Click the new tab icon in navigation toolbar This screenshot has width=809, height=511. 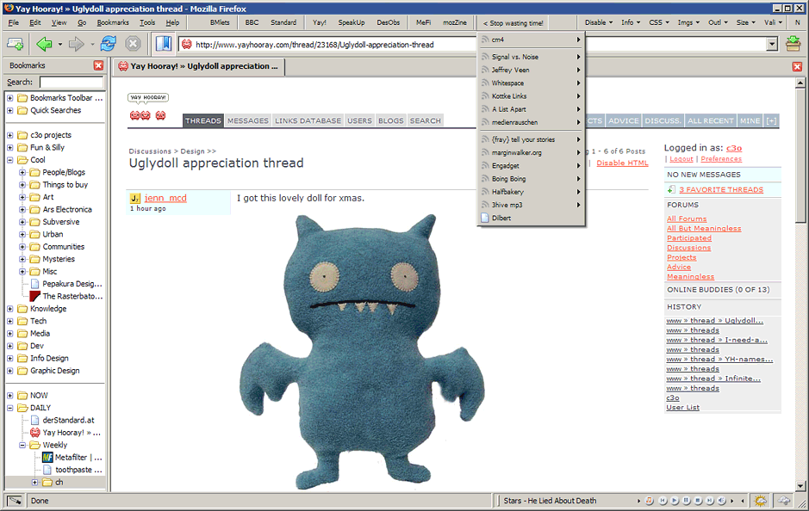point(15,44)
